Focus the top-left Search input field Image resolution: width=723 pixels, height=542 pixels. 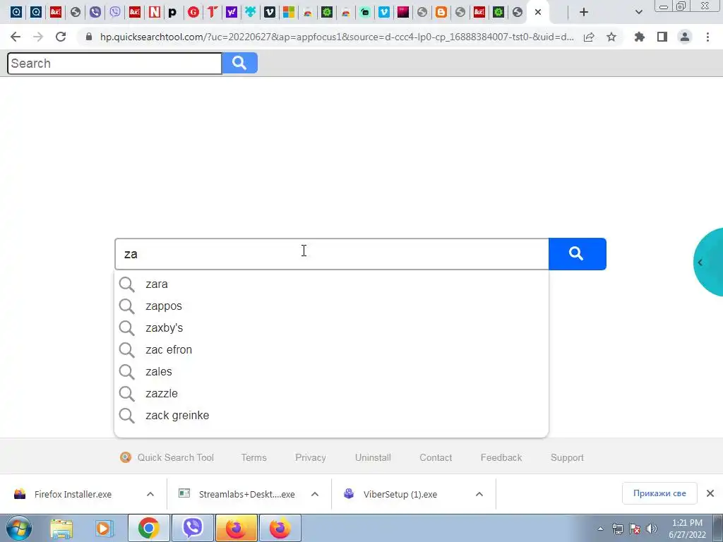[114, 63]
